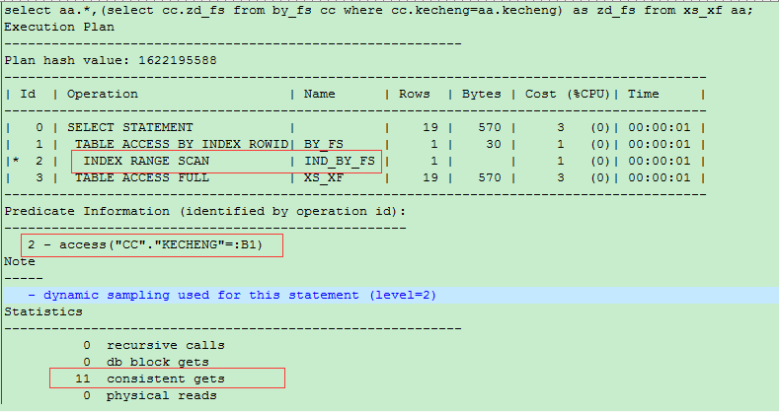Click the 'Note' heading
Viewport: 779px width, 412px height.
pos(20,262)
